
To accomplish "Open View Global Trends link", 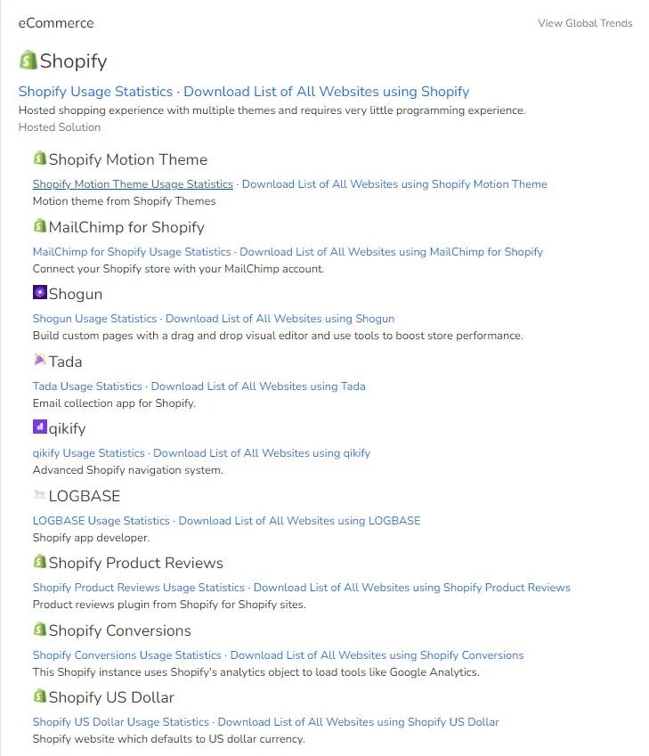I will tap(585, 23).
